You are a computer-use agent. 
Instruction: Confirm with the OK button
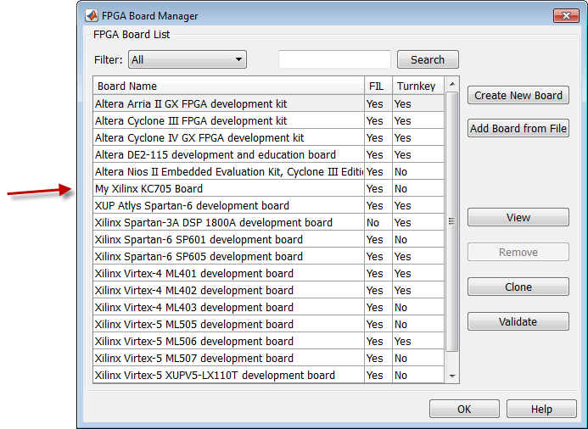click(464, 409)
